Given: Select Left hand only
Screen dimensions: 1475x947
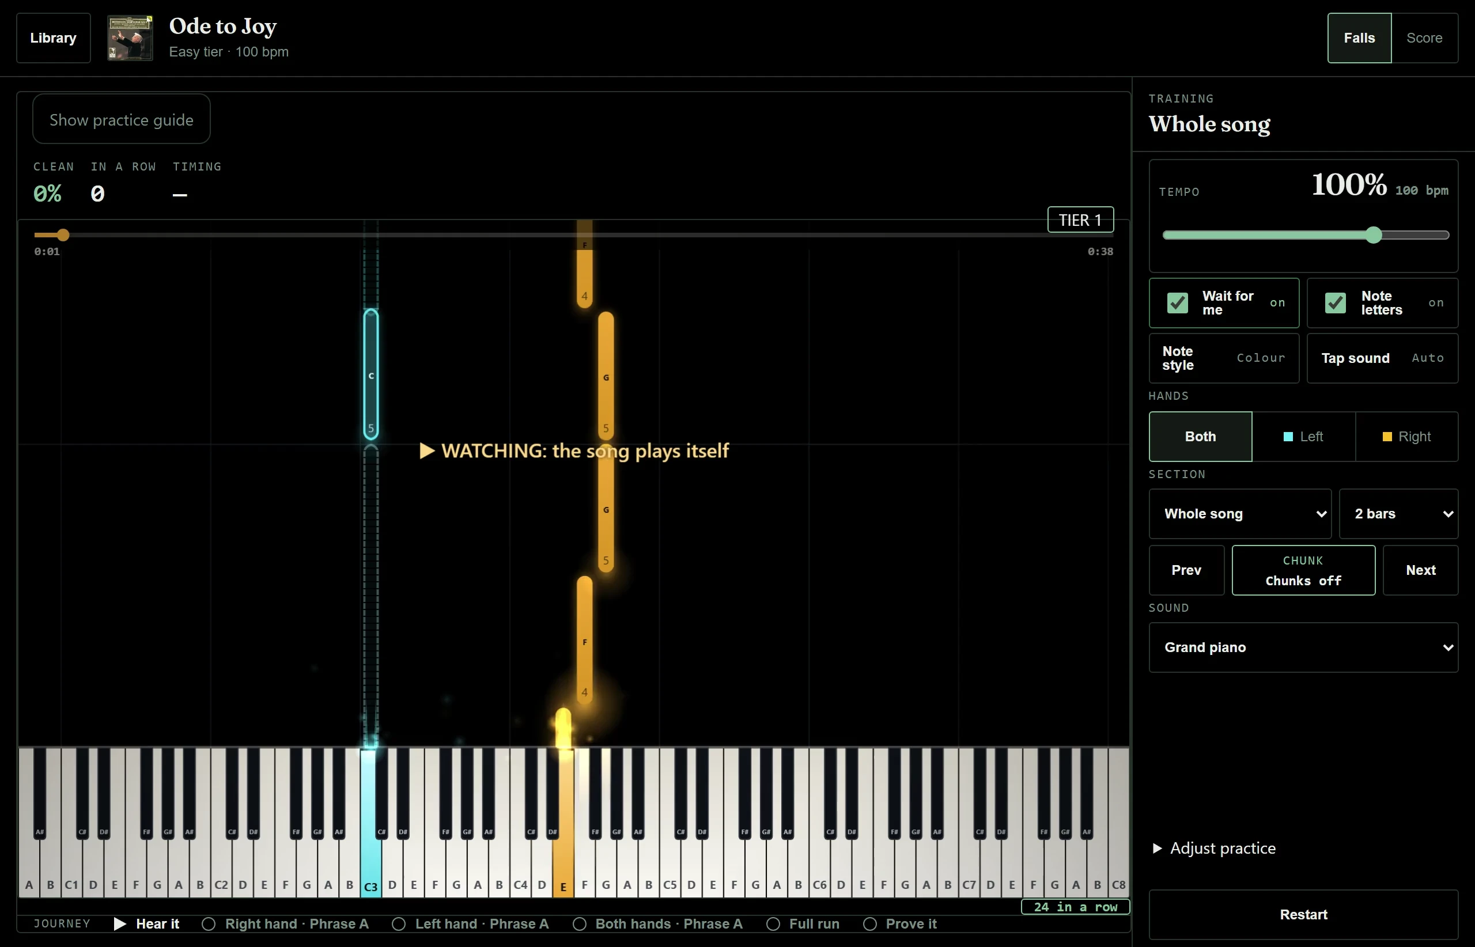Looking at the screenshot, I should coord(1303,437).
